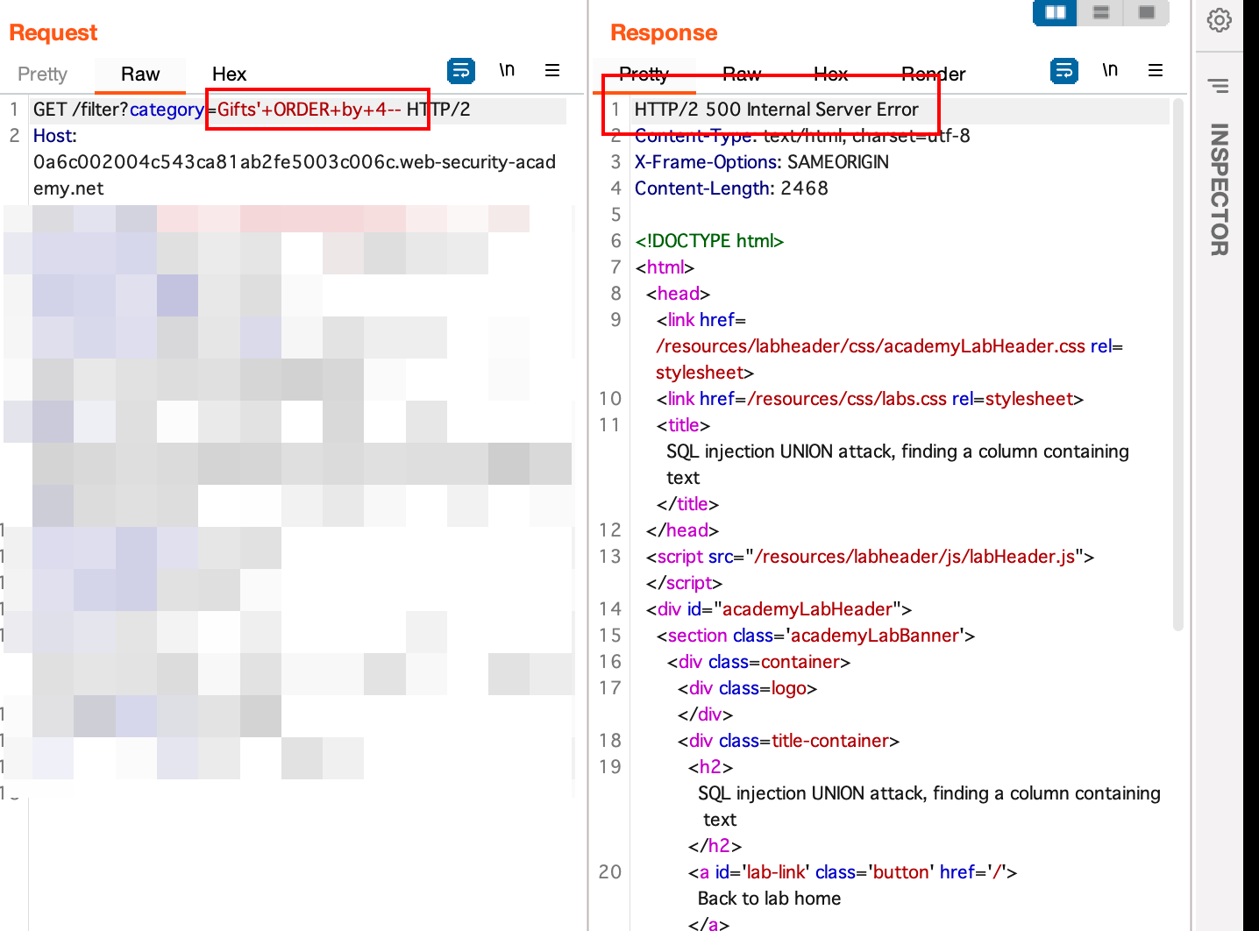Select the side-by-side layout view

(1054, 13)
